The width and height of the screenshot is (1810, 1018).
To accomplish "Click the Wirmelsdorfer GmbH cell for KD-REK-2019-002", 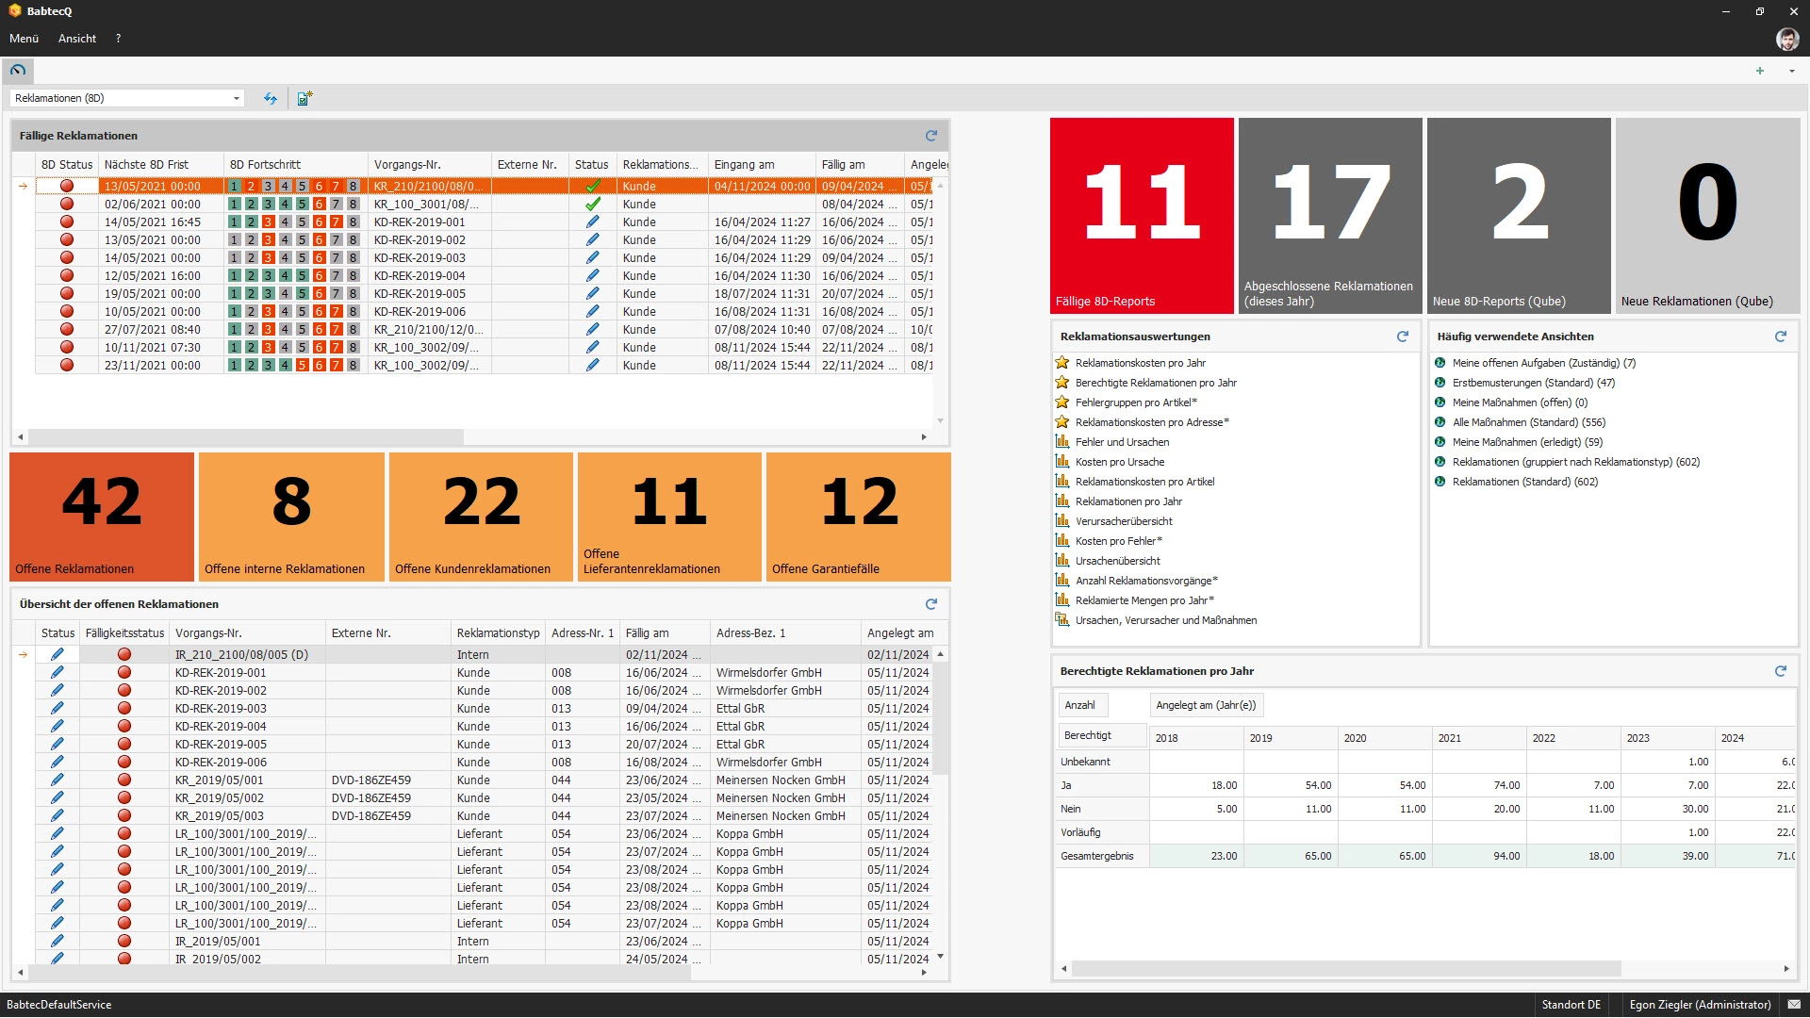I will pyautogui.click(x=785, y=691).
